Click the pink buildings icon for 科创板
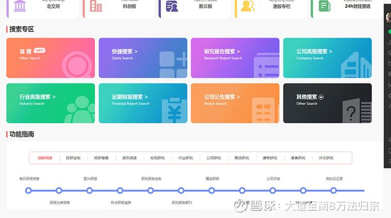391x218 pixels. pos(96,6)
